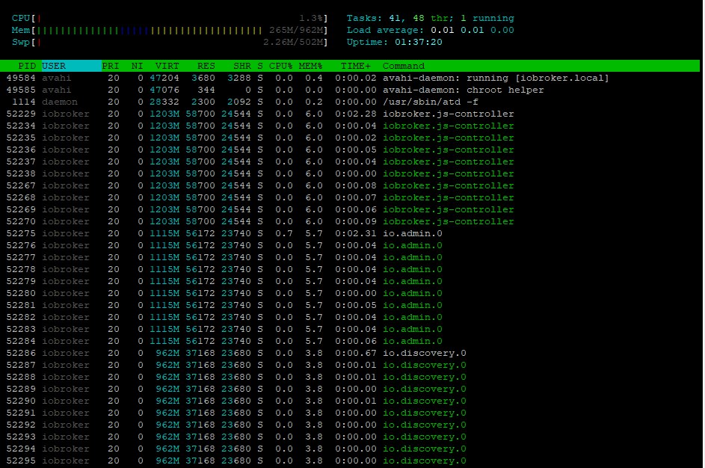Viewport: 705px width, 468px height.
Task: Click CPU percentage 1.3% readout
Action: click(x=312, y=18)
